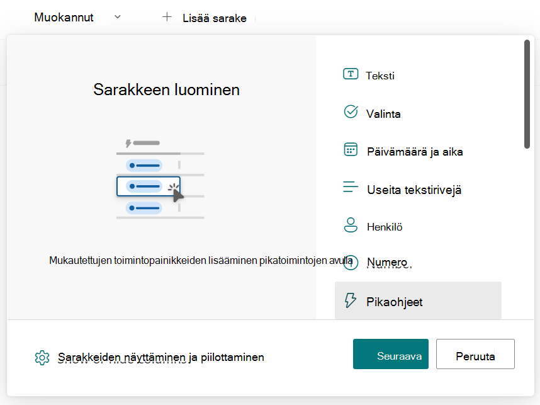
Task: Click the Sarakkeen luominen heading
Action: tap(166, 89)
